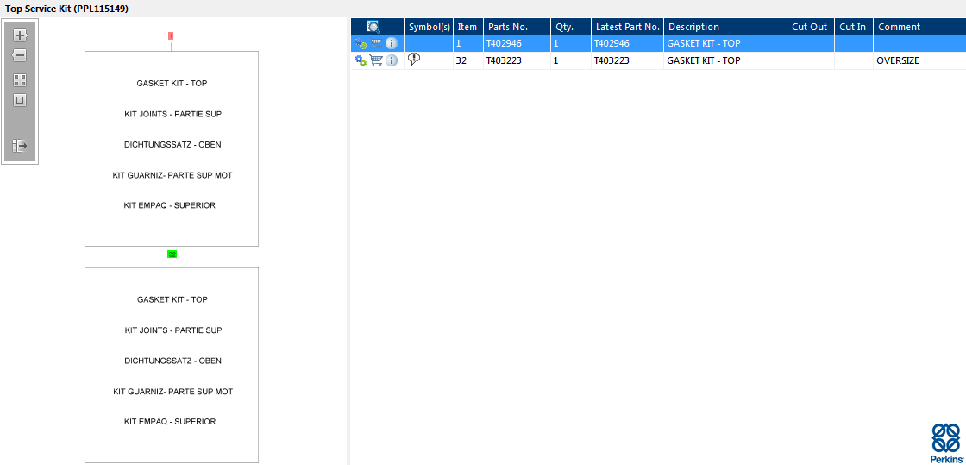Click KIT EMPAQ - SUPERIOR in item 32 box
Image resolution: width=966 pixels, height=465 pixels.
pos(170,422)
